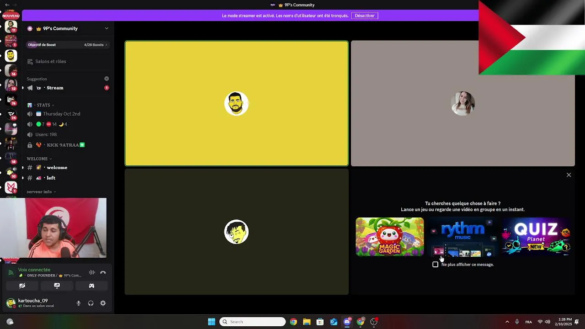This screenshot has height=329, width=585.
Task: Select the Users: 198 channel
Action: [x=68, y=134]
